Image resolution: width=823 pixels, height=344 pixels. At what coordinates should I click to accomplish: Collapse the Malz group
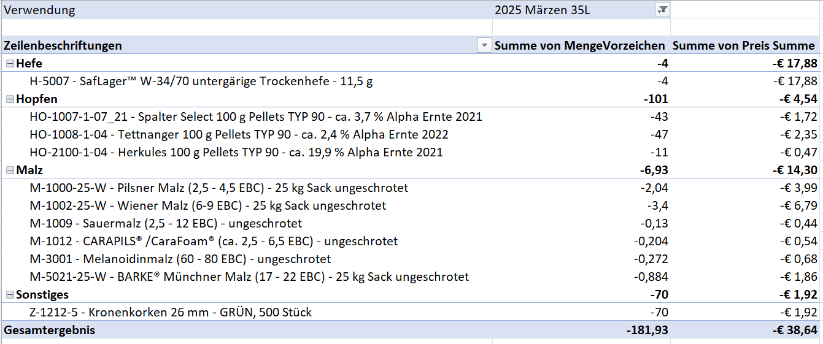[x=9, y=170]
